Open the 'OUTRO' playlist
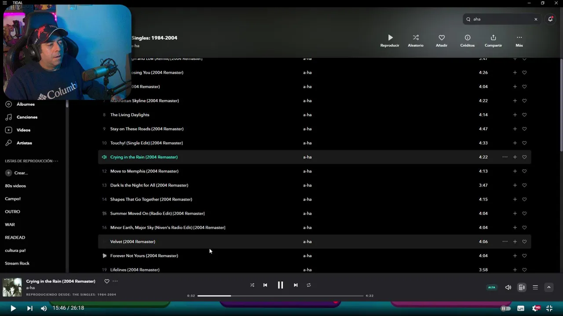This screenshot has width=563, height=316. 12,212
